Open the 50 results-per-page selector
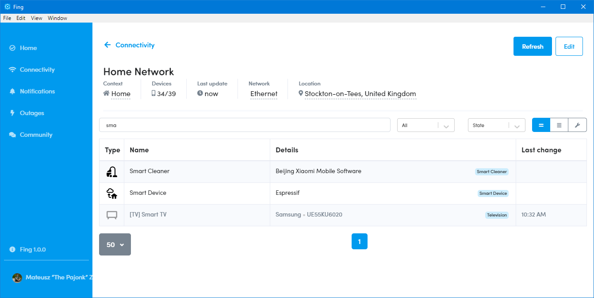Screen dimensions: 594x298 [115, 244]
